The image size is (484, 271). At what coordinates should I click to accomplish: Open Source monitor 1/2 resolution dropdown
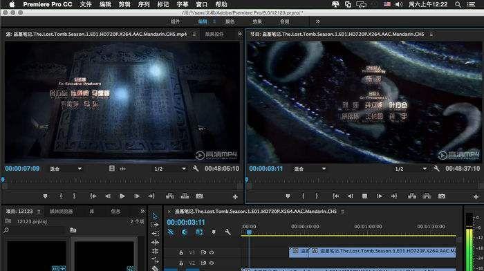170,169
